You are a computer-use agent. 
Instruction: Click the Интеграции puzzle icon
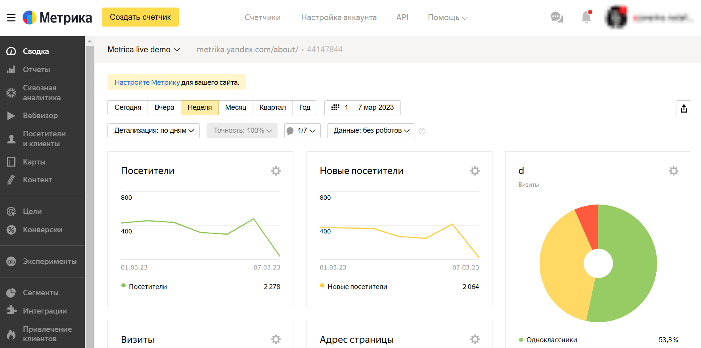[x=11, y=310]
